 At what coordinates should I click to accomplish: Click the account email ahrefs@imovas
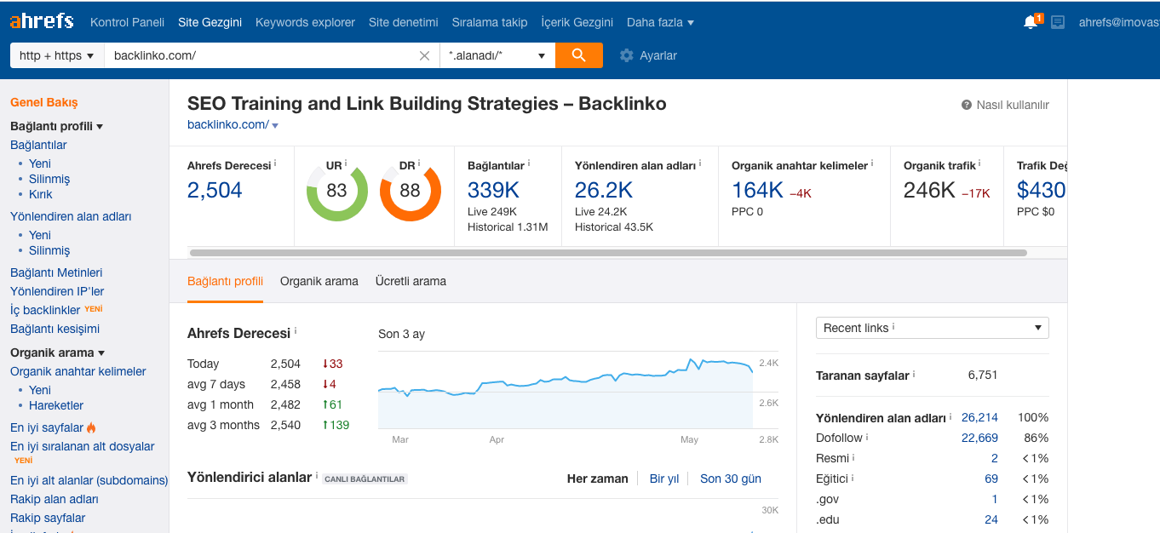point(1119,22)
